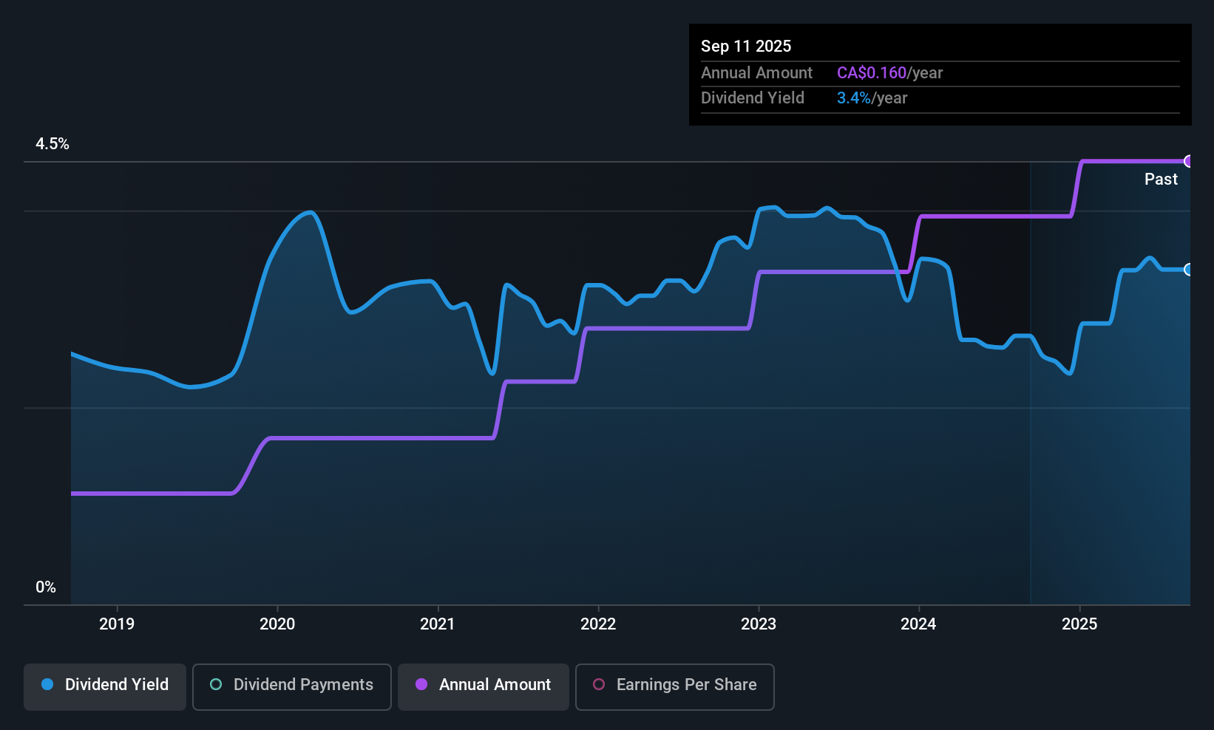Click the Past label on the chart
Image resolution: width=1214 pixels, height=730 pixels.
point(1161,179)
